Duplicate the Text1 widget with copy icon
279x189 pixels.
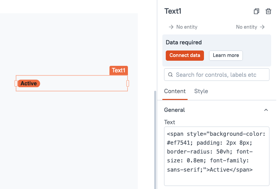(x=256, y=11)
